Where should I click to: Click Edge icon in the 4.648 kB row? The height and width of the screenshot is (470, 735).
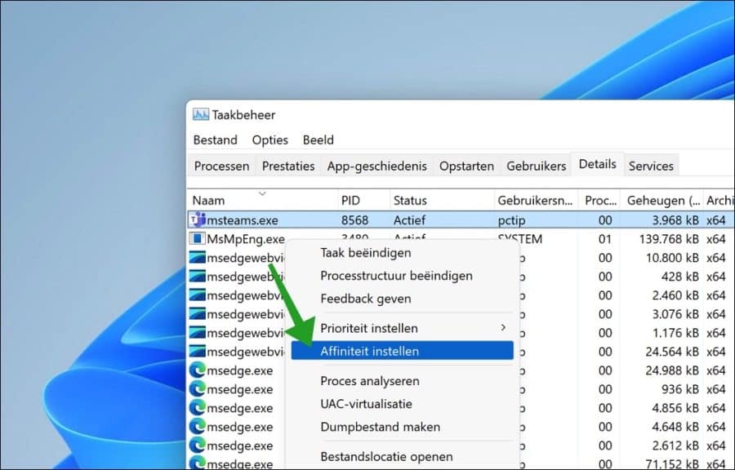[x=198, y=427]
